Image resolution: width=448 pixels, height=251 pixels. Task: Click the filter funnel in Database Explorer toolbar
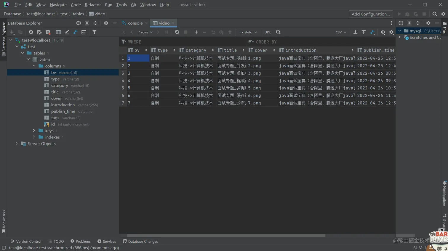pyautogui.click(x=94, y=32)
